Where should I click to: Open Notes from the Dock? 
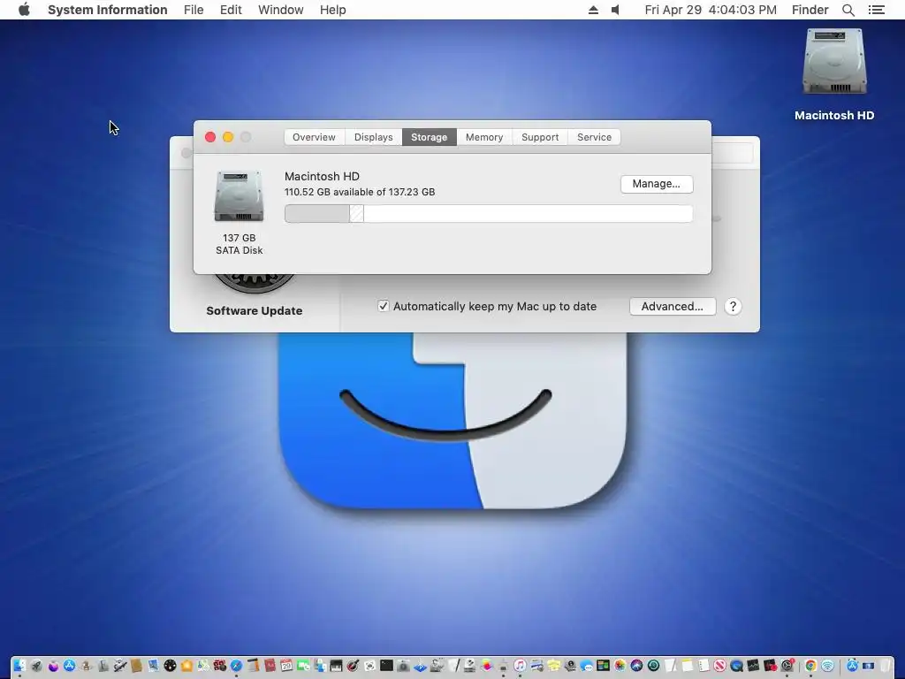coord(687,666)
